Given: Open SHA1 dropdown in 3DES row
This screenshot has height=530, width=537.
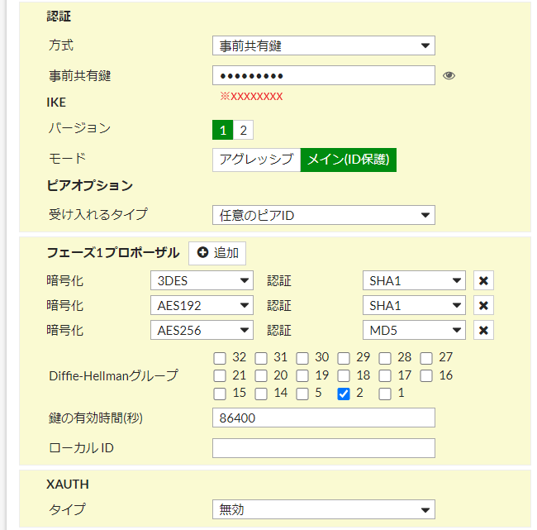Looking at the screenshot, I should pyautogui.click(x=414, y=280).
